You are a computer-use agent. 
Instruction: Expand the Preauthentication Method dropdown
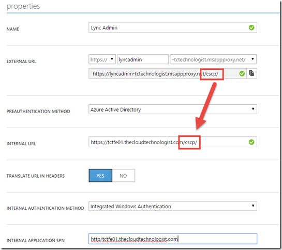tap(173, 109)
